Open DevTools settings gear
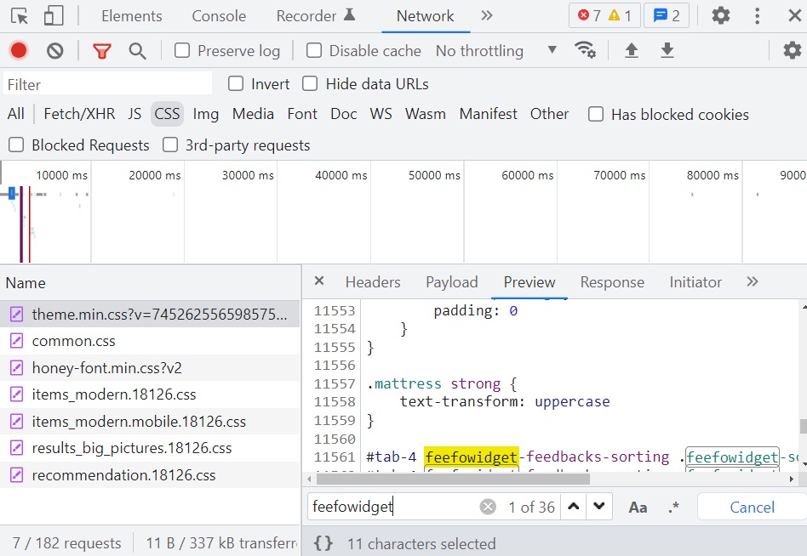The height and width of the screenshot is (556, 807). pos(722,15)
